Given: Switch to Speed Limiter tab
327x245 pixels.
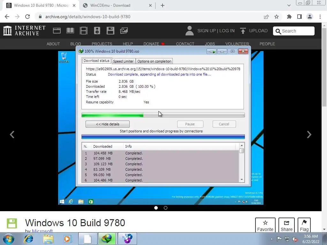Looking at the screenshot, I should (x=123, y=61).
